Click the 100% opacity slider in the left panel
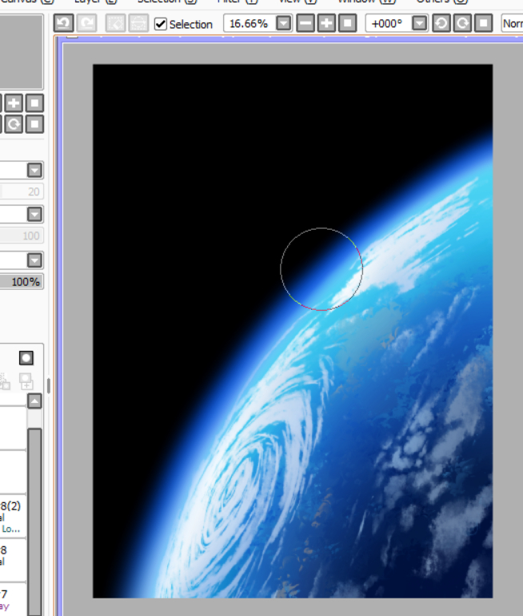523x616 pixels. [22, 282]
